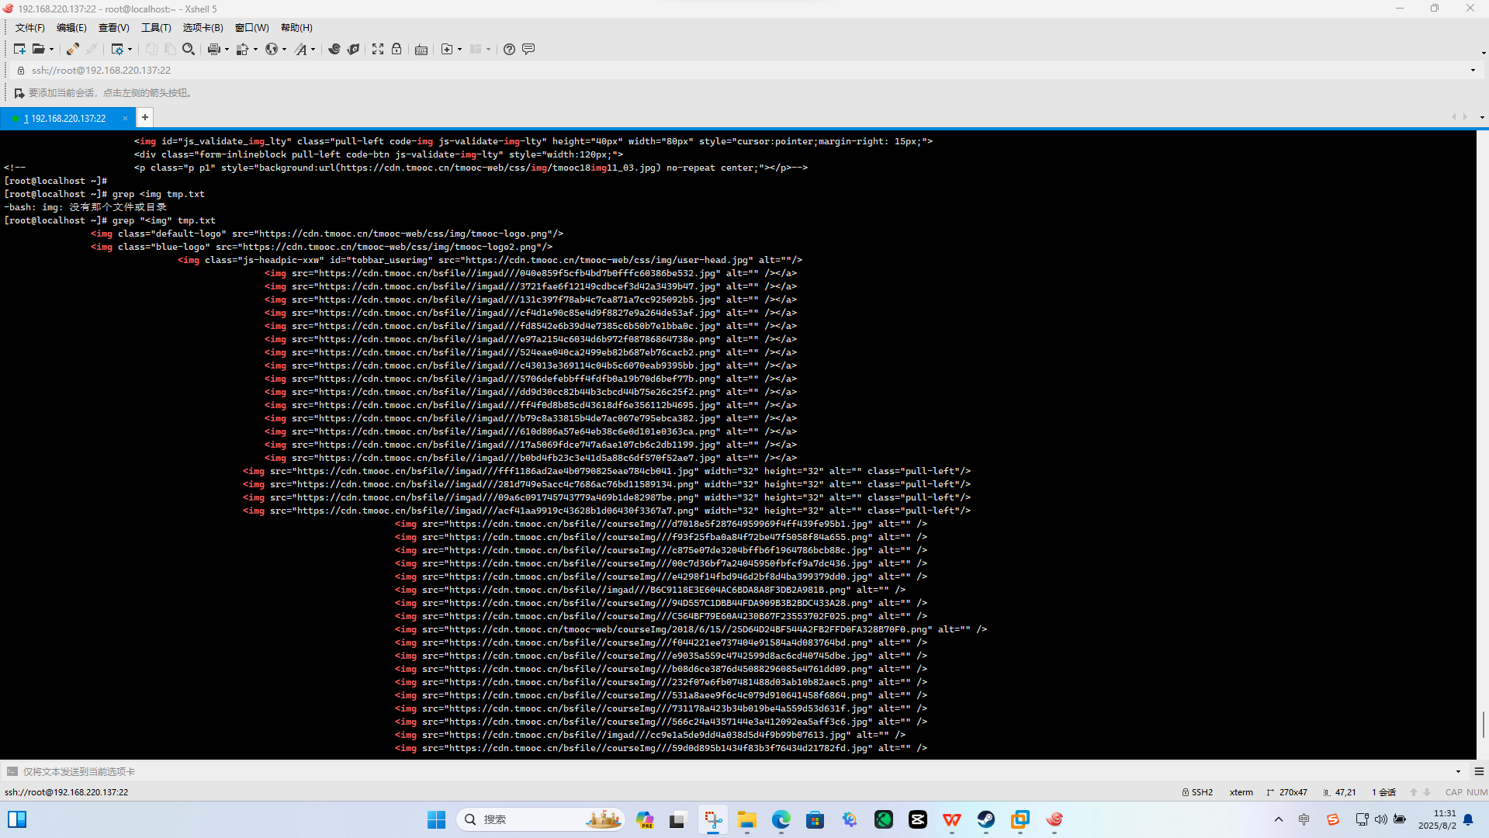Viewport: 1489px width, 838px height.
Task: Click the color scheme toolbar icon
Action: (x=242, y=49)
